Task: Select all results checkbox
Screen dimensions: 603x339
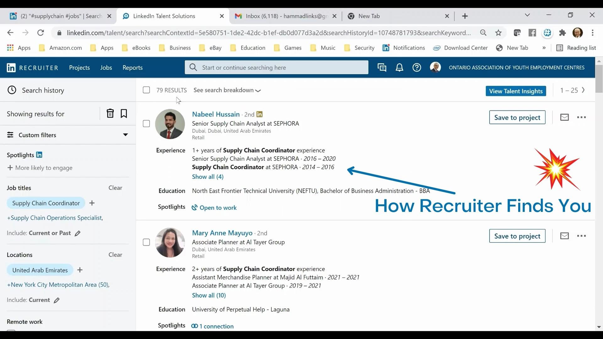Action: (146, 90)
